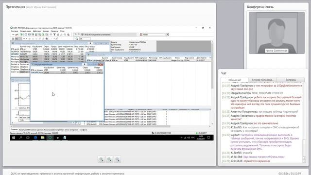Click the volume icon in system tray

[189, 138]
